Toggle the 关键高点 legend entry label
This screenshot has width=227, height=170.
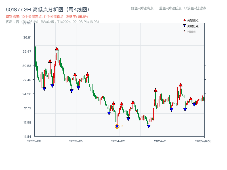(x=193, y=20)
